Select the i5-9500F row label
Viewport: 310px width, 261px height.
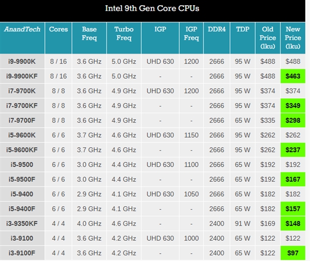click(x=22, y=179)
